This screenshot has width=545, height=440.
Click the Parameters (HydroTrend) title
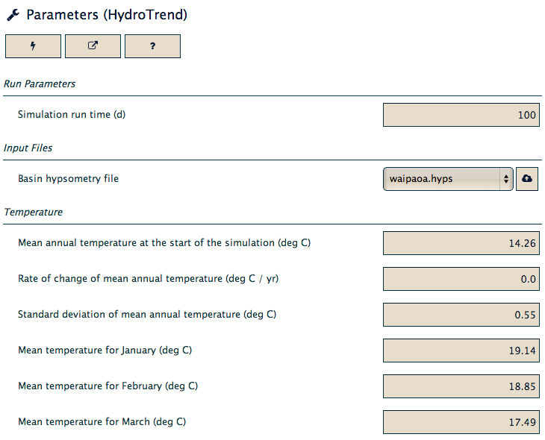click(x=107, y=15)
